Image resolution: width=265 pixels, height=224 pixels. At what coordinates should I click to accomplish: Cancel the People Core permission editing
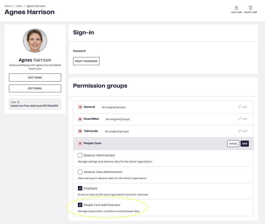click(x=233, y=144)
